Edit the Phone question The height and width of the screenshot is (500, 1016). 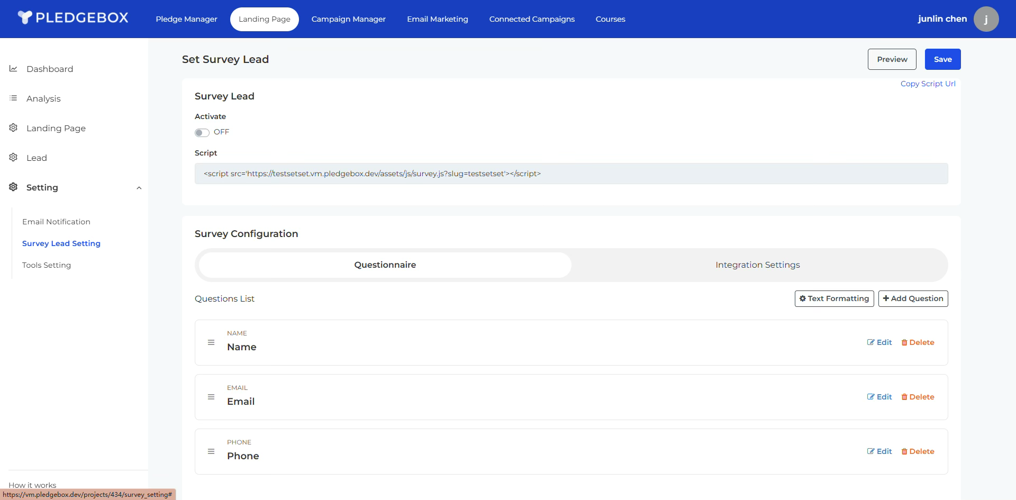coord(879,451)
